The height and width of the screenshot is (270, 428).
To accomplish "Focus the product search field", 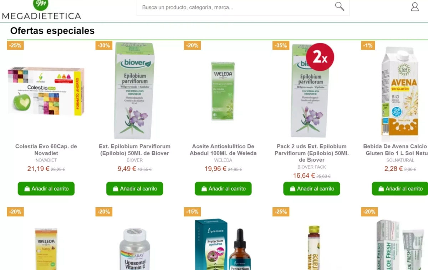I will tap(235, 7).
